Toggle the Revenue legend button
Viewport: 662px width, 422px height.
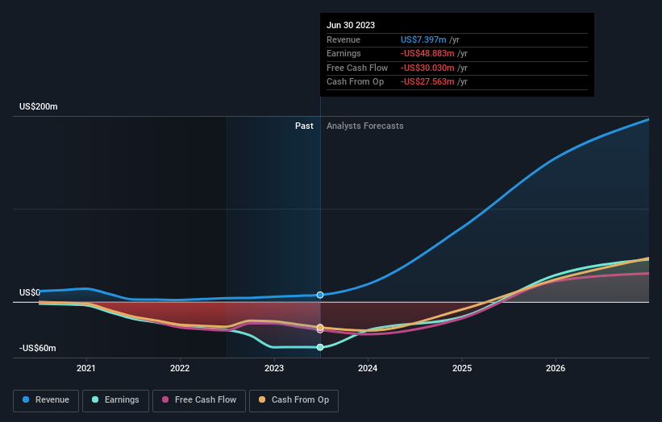[46, 400]
